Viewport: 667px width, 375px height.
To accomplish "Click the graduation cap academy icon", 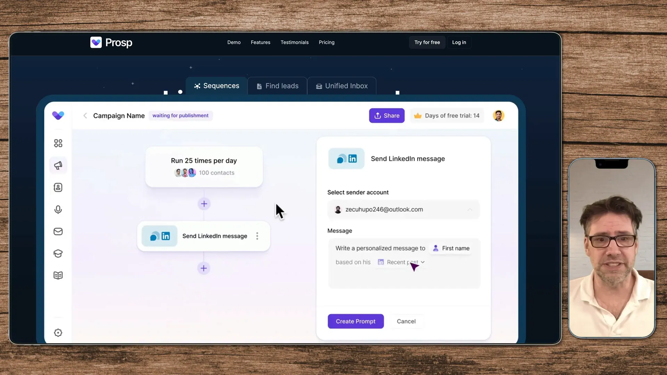I will click(58, 253).
